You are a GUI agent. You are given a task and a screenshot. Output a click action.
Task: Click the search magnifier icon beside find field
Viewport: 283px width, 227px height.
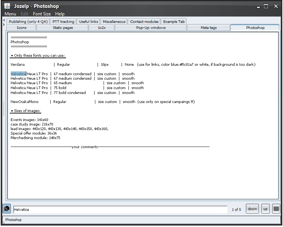click(7, 209)
